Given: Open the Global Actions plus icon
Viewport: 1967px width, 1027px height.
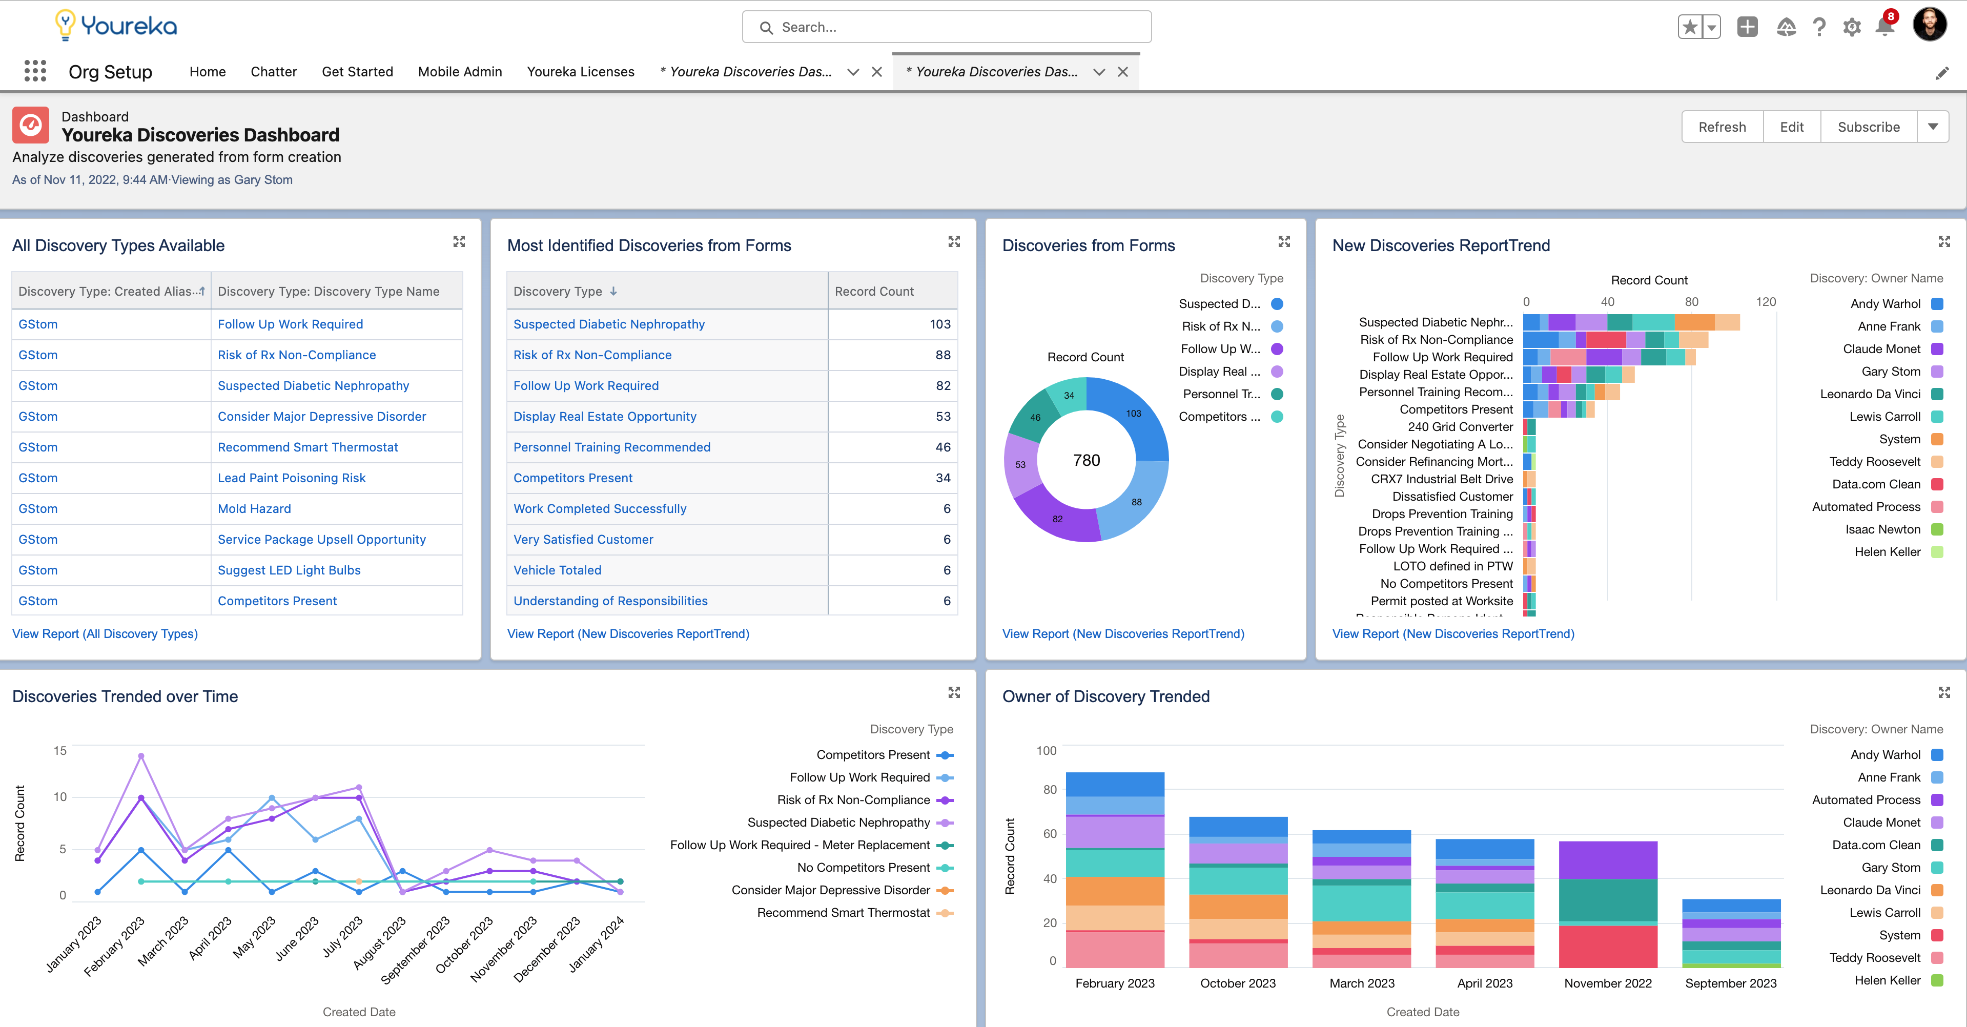Looking at the screenshot, I should 1747,28.
